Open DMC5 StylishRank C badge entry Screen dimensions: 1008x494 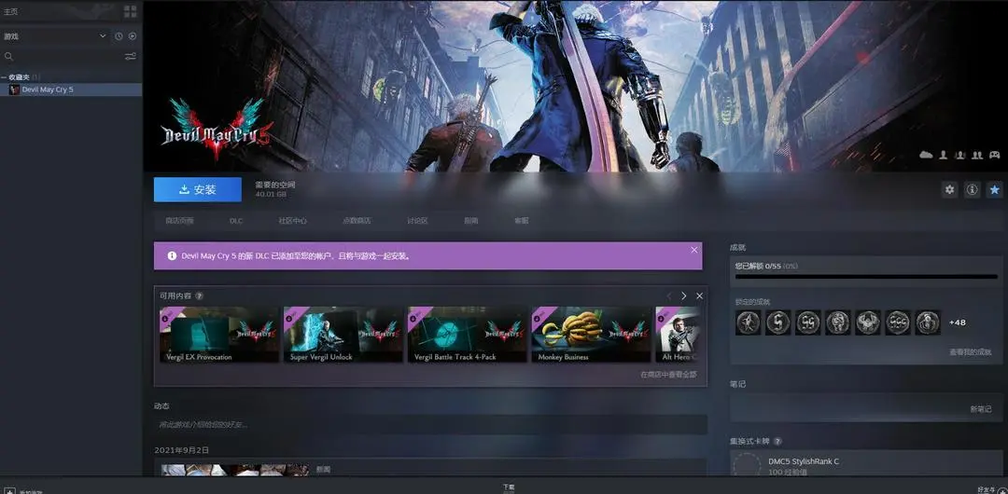866,464
